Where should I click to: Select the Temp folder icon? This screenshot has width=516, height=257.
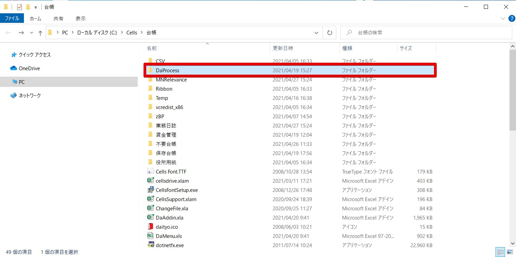pos(150,98)
